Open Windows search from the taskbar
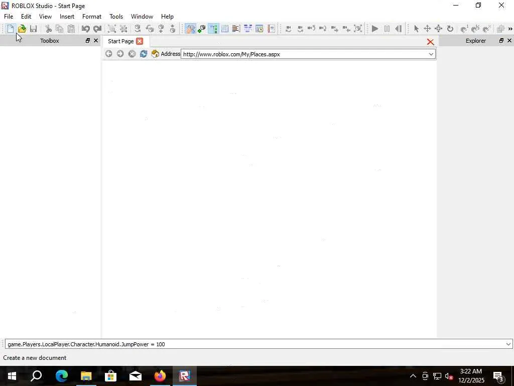 point(36,376)
